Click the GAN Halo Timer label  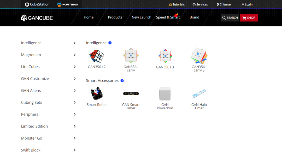[199, 106]
